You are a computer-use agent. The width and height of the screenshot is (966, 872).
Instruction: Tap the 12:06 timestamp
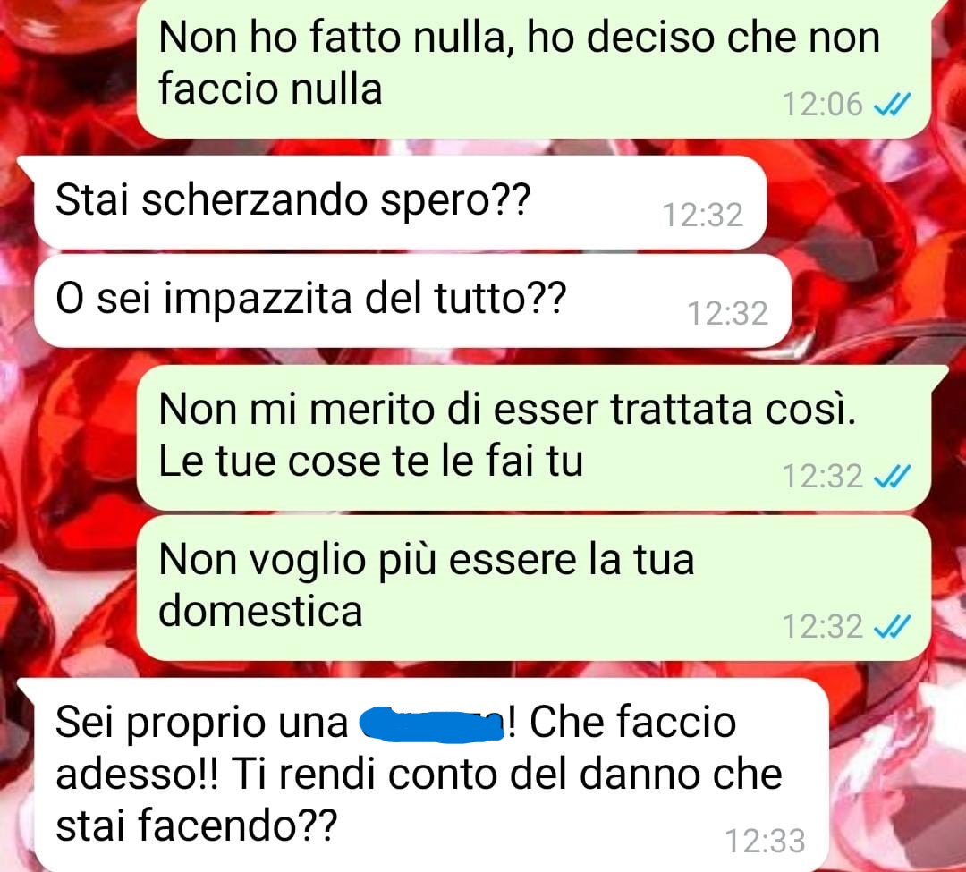tap(822, 104)
